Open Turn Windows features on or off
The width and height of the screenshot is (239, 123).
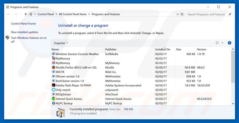click(29, 40)
